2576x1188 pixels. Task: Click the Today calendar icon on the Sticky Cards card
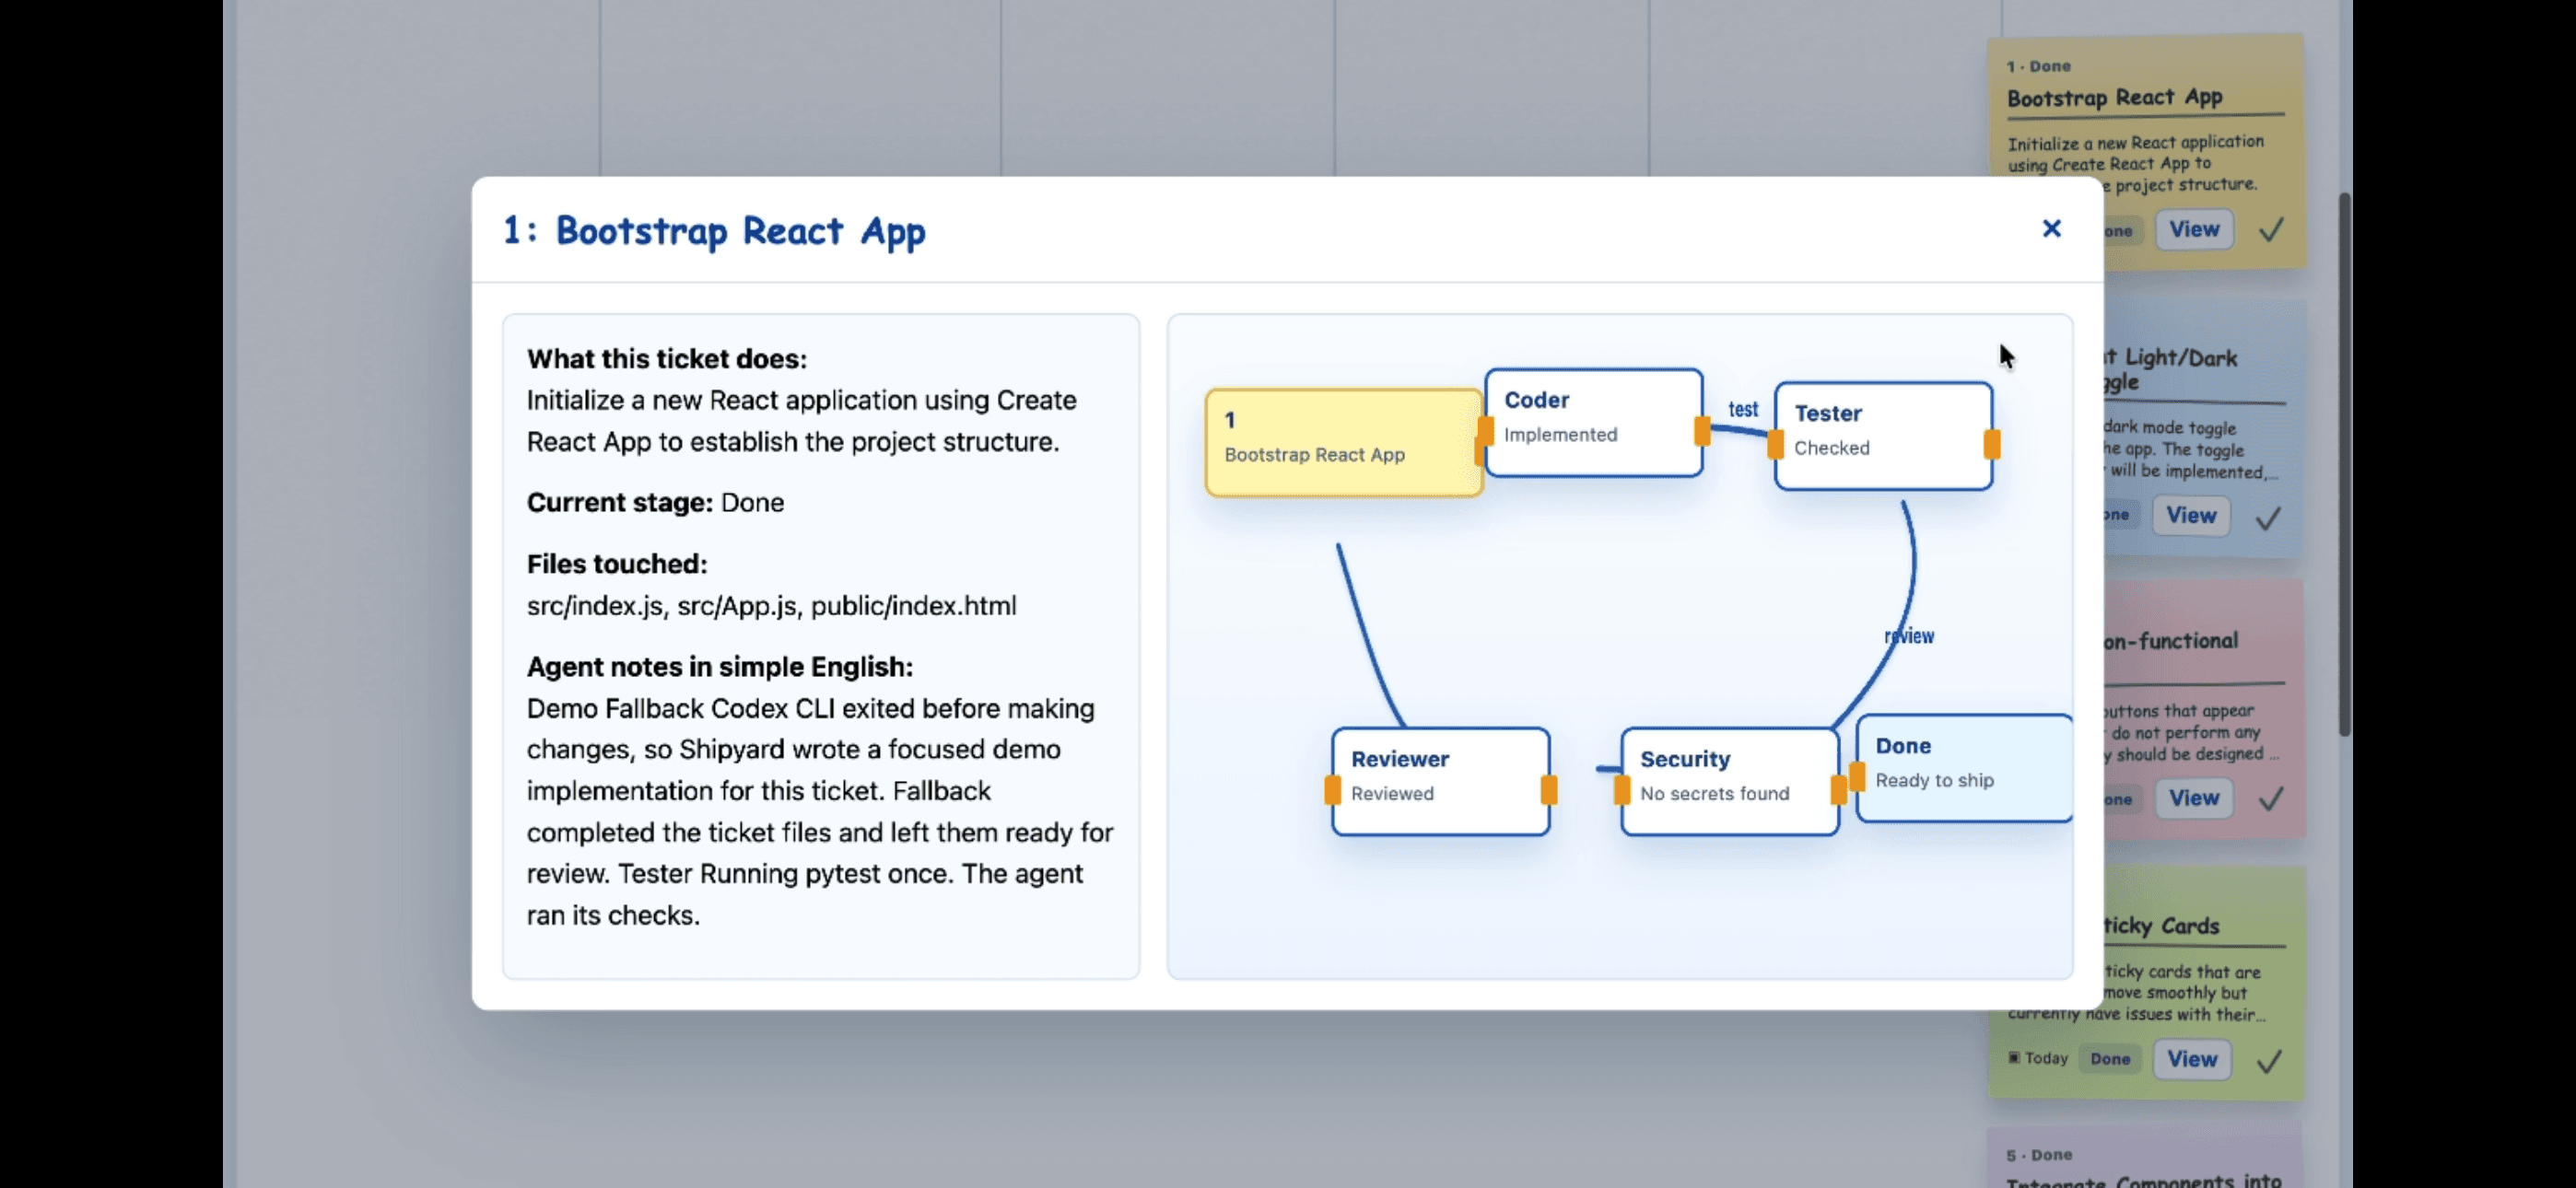2014,1058
